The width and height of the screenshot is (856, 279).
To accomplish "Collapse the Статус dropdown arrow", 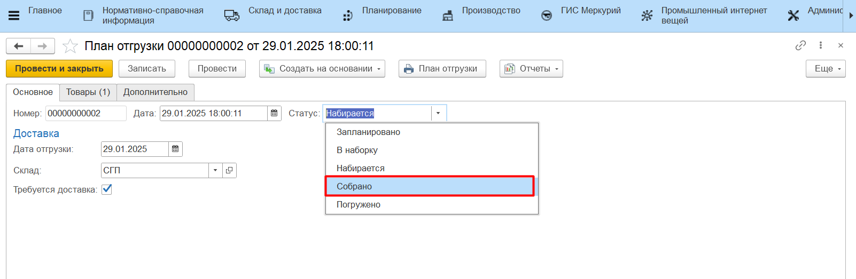I will point(438,113).
